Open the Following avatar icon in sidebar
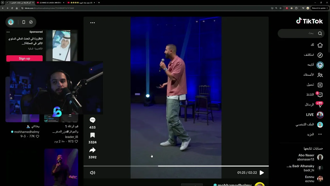The image size is (330, 186). tap(320, 65)
